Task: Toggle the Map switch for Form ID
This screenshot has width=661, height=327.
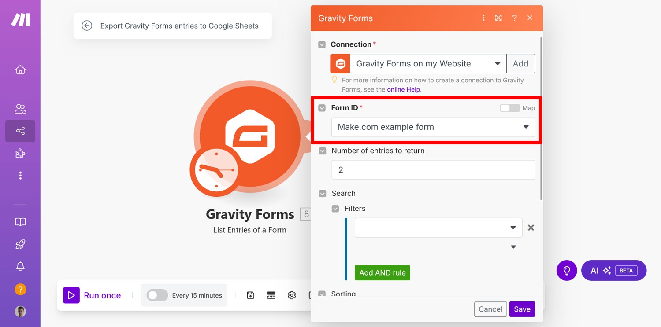Action: [510, 108]
